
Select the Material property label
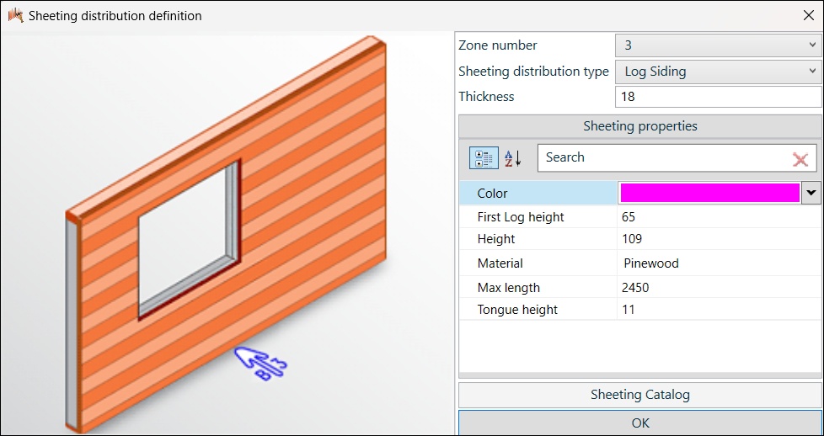point(500,263)
